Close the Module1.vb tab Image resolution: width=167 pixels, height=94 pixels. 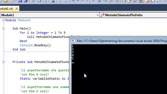(x=17, y=9)
